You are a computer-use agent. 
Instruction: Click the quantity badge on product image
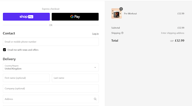coord(121,9)
